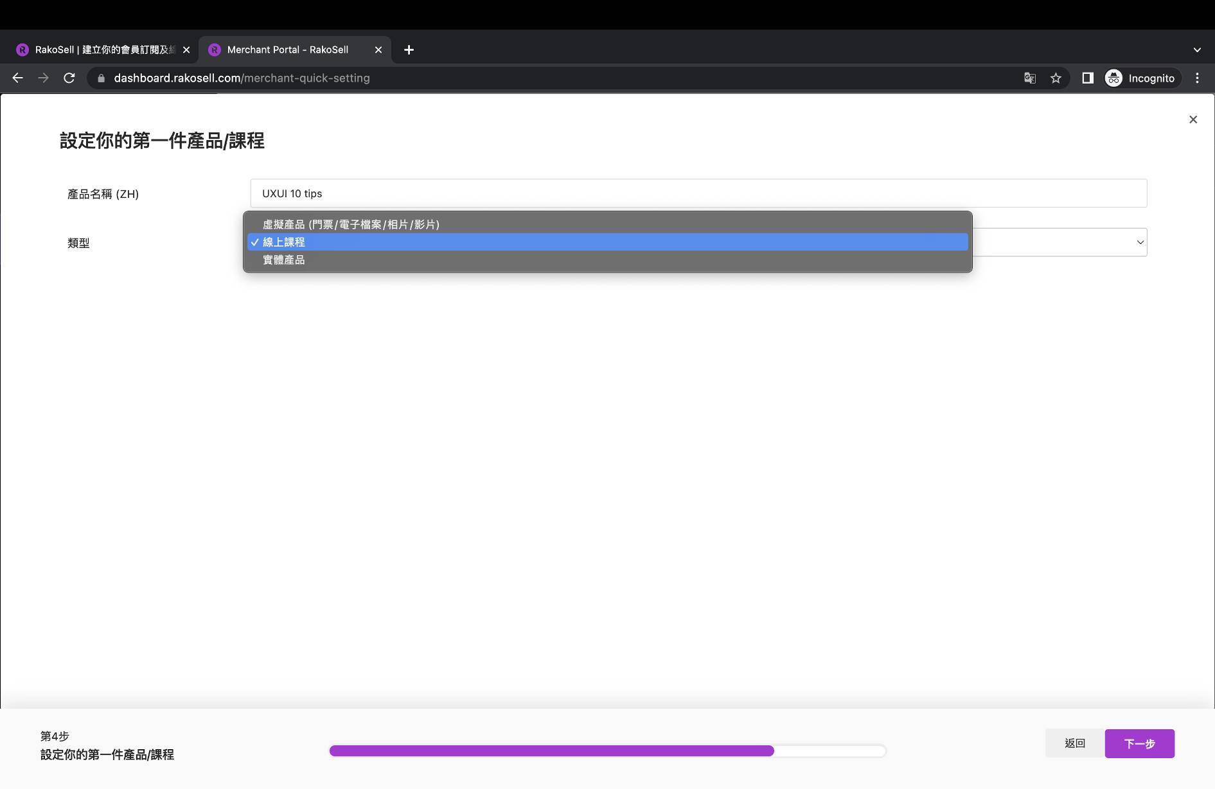Screen dimensions: 1215x789
Task: Click the browser forward arrow
Action: (x=43, y=78)
